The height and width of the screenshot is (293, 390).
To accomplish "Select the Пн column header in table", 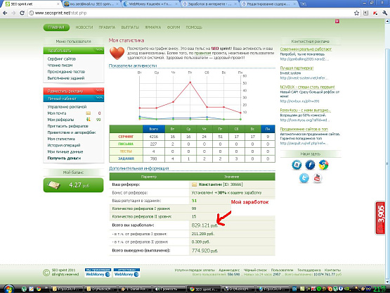I will click(268, 129).
